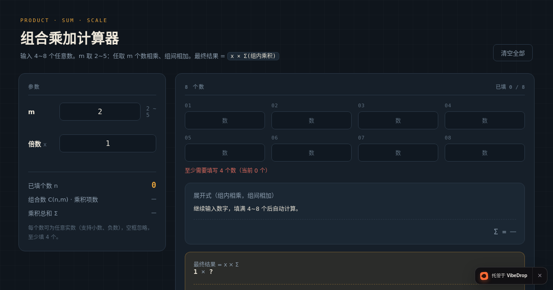
Task: Click the 已填 0 / 8 counter
Action: tap(510, 87)
